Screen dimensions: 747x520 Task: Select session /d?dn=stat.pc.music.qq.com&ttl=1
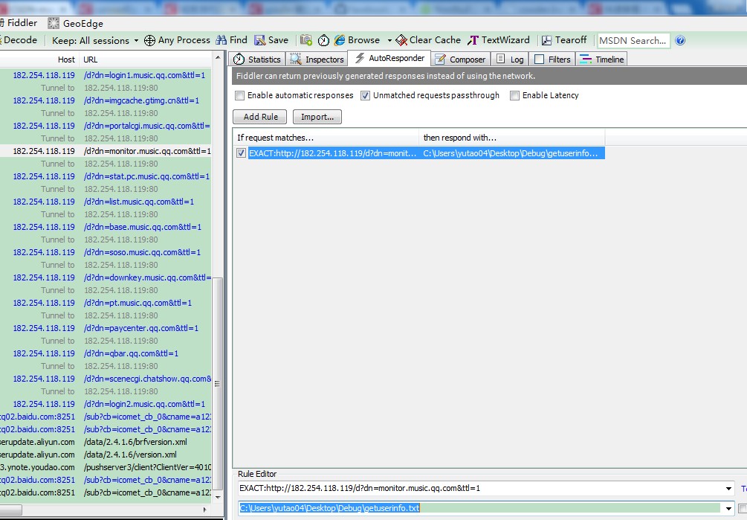(x=106, y=176)
